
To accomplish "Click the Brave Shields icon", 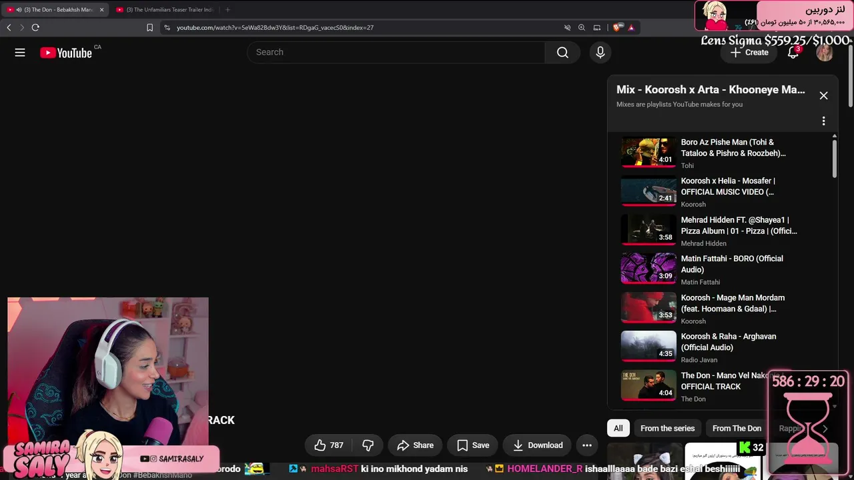I will (616, 27).
